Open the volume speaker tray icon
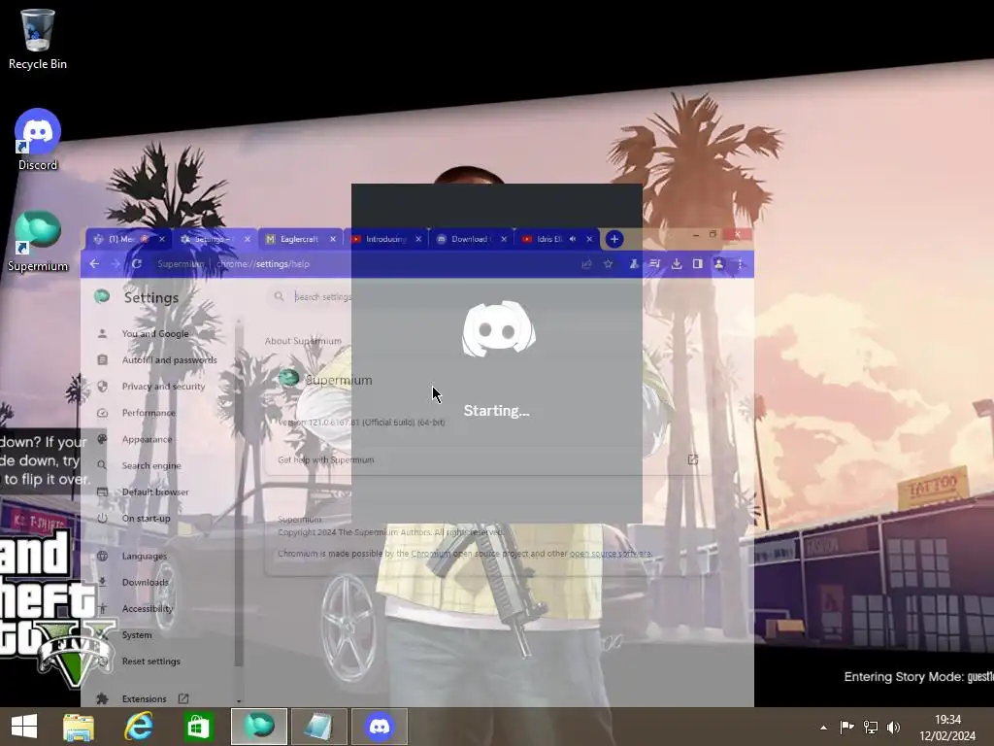 [x=894, y=727]
